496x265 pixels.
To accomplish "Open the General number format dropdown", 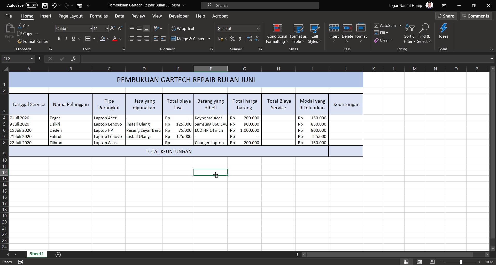I will [258, 28].
